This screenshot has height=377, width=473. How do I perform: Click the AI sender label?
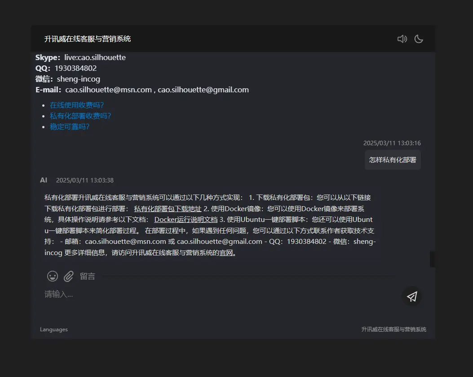(x=43, y=180)
